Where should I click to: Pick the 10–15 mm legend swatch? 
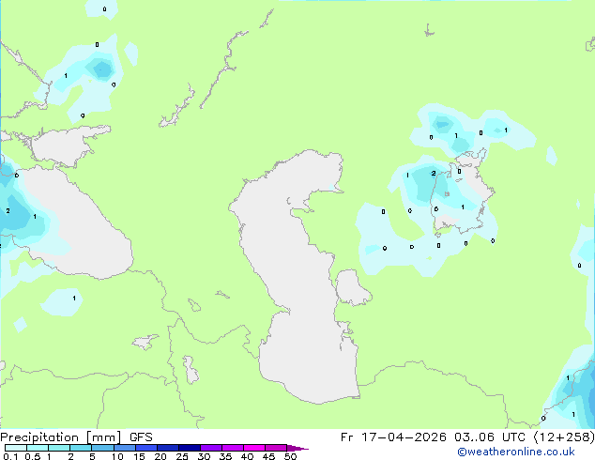[x=124, y=448]
